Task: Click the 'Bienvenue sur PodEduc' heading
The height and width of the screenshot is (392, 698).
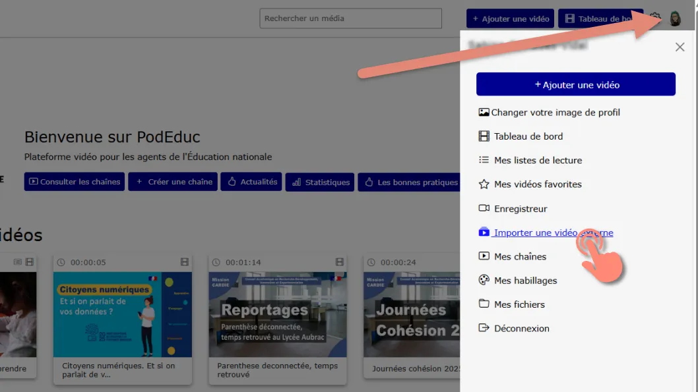Action: (112, 137)
